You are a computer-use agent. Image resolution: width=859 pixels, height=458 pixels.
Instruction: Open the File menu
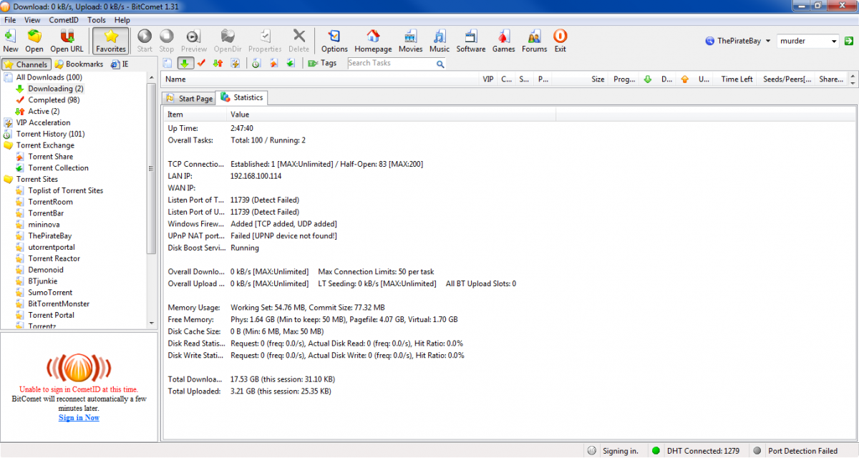point(10,20)
